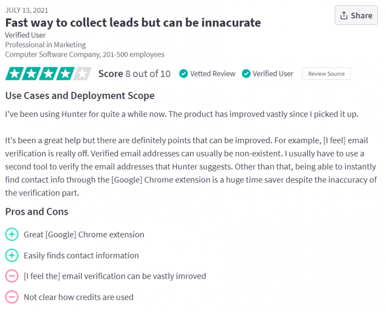The height and width of the screenshot is (314, 386).
Task: Click plus icon beside Easily finds contact information
Action: pyautogui.click(x=12, y=256)
